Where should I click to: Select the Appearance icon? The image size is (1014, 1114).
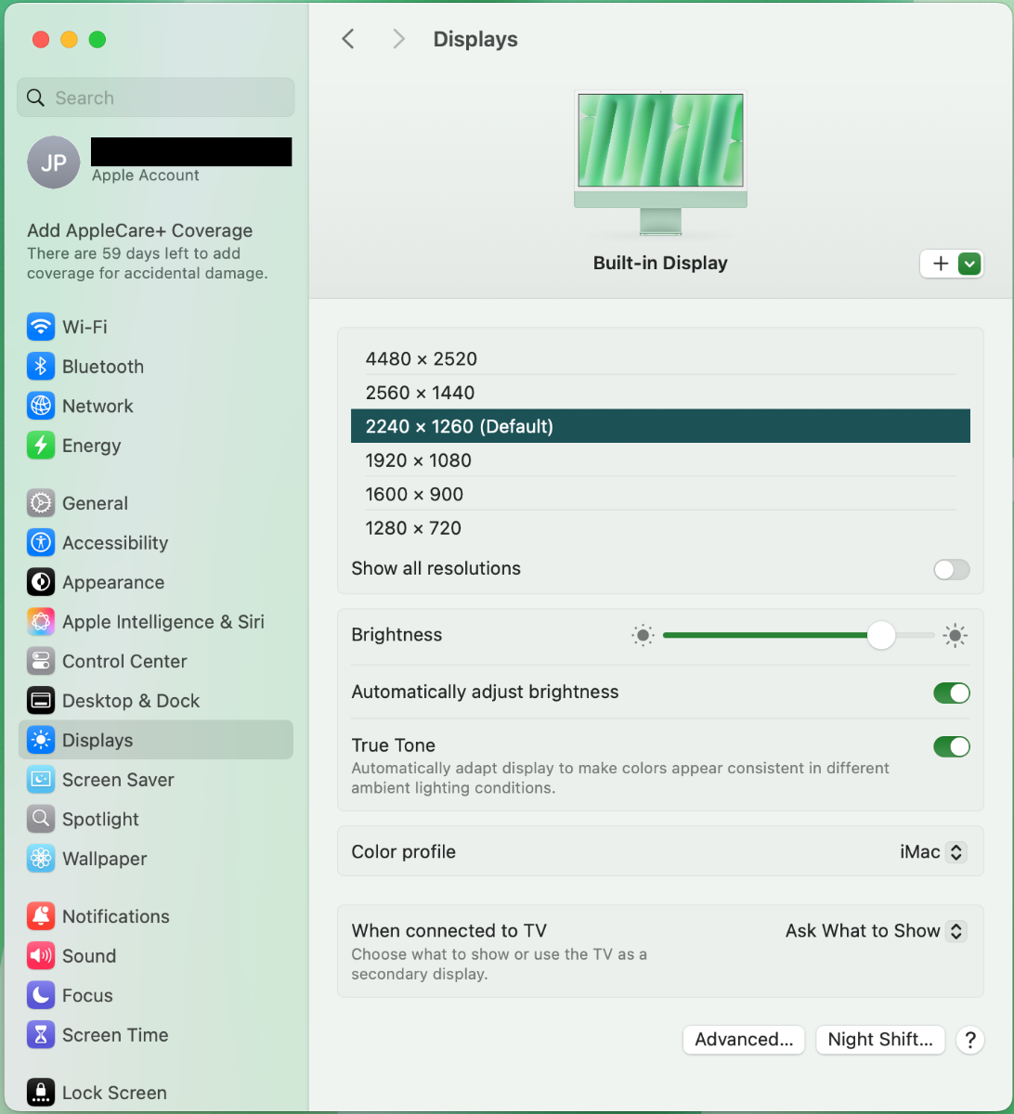pos(41,582)
